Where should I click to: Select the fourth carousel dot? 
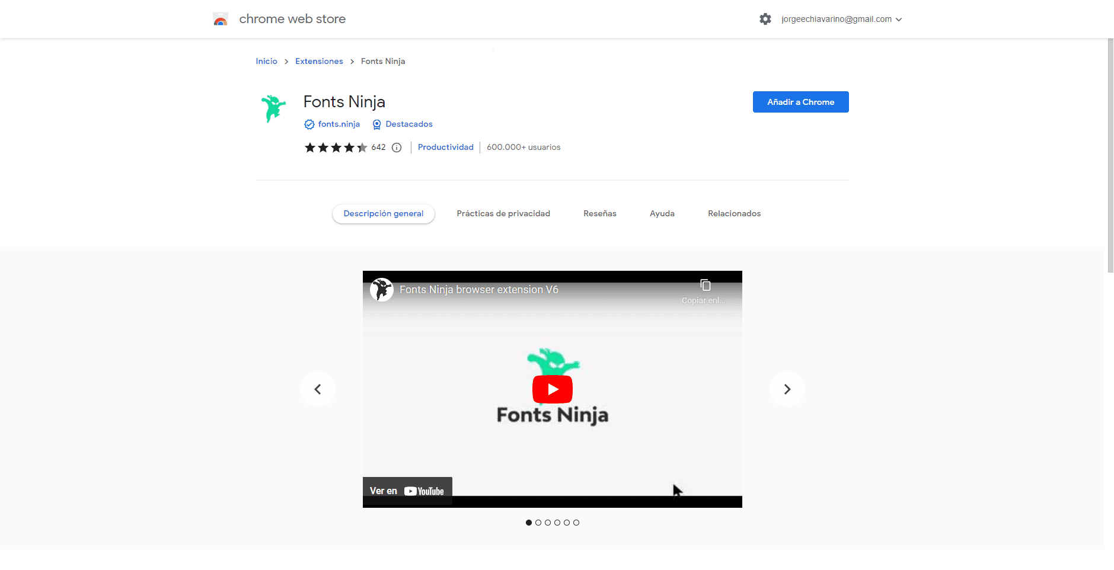point(557,523)
